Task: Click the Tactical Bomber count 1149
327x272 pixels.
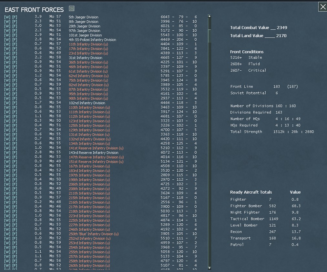Action: click(x=273, y=219)
